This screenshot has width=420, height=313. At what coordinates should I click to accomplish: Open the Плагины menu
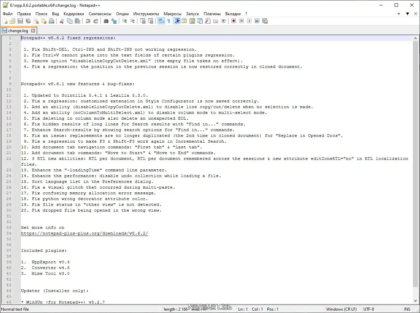point(212,14)
